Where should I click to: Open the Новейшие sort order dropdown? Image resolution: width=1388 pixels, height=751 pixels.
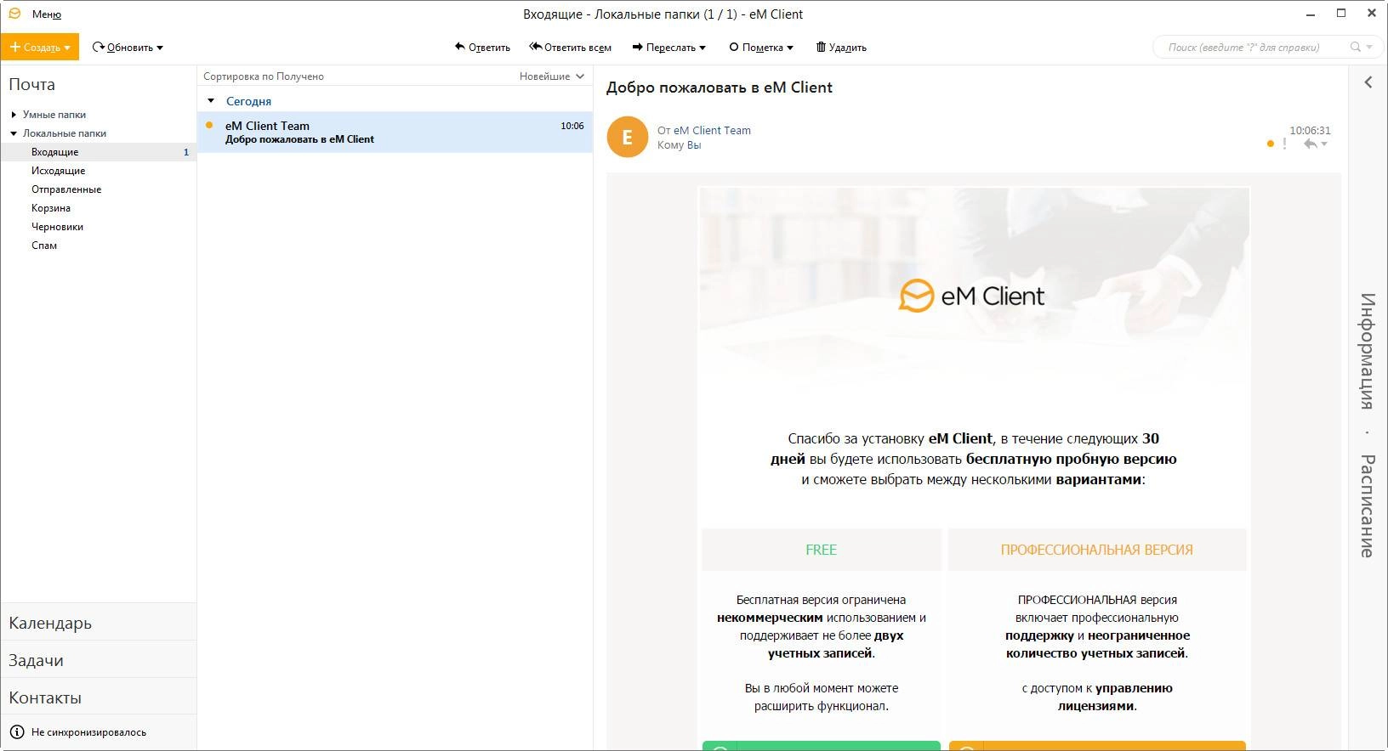(x=552, y=76)
